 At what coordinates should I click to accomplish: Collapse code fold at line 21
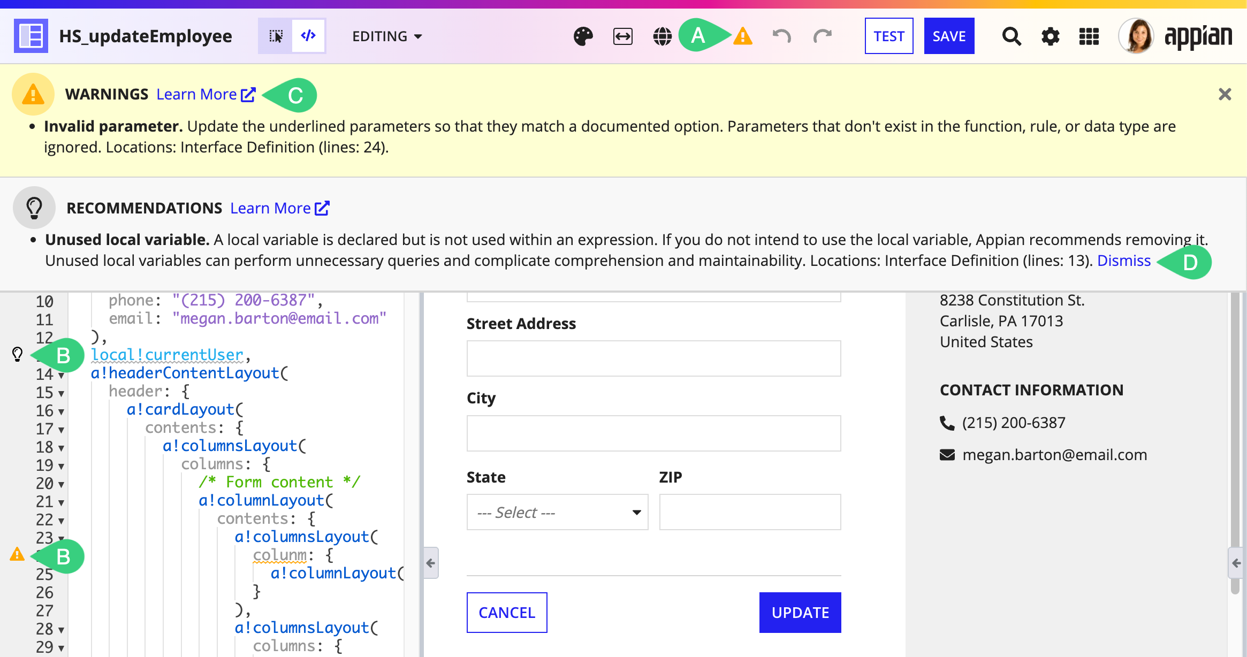coord(61,503)
